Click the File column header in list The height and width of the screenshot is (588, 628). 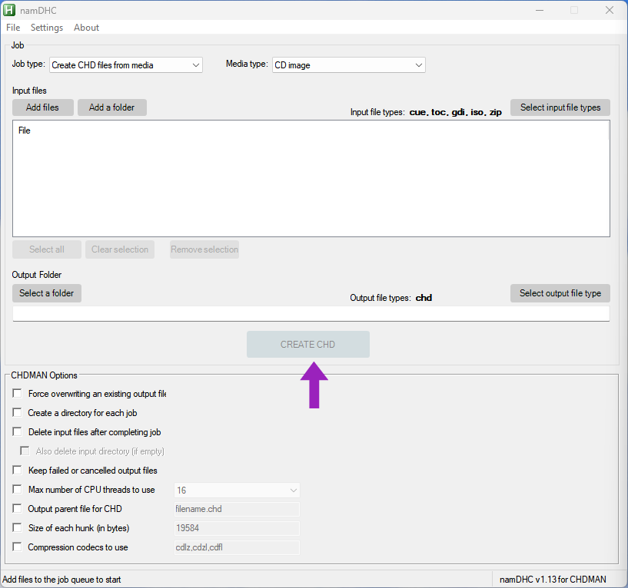[25, 130]
